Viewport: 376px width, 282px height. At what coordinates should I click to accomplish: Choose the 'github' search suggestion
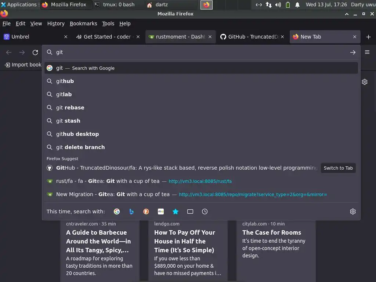(x=201, y=81)
